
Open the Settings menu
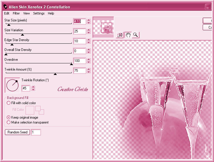pos(39,13)
